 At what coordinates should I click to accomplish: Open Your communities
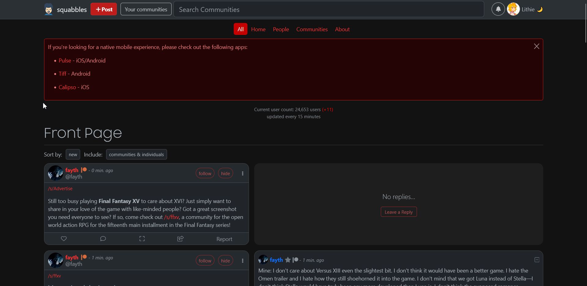pyautogui.click(x=146, y=9)
